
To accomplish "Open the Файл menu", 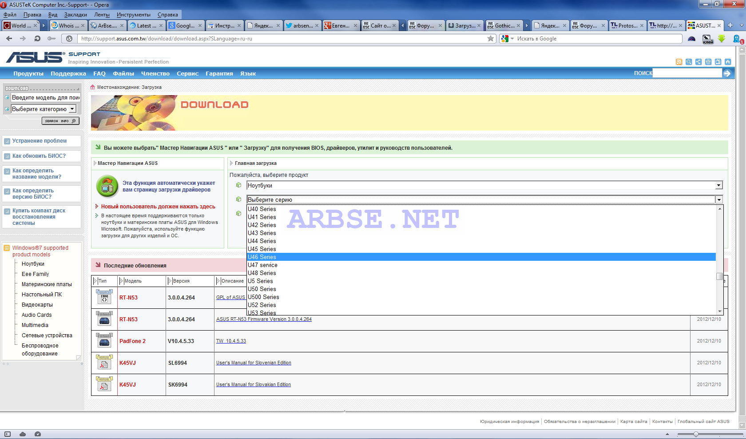I will click(10, 15).
